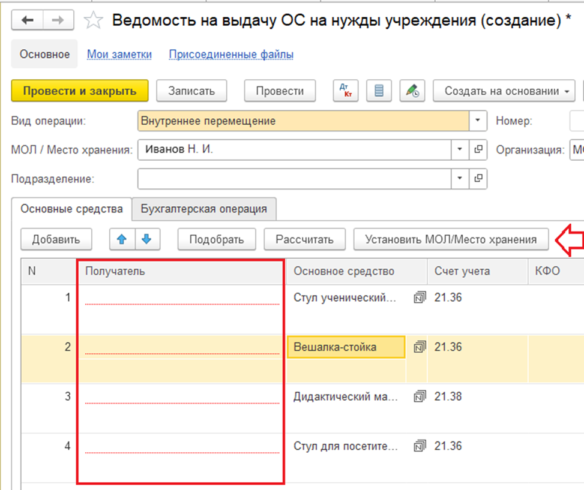
Task: Click account 21.38 in row 3
Action: click(448, 396)
